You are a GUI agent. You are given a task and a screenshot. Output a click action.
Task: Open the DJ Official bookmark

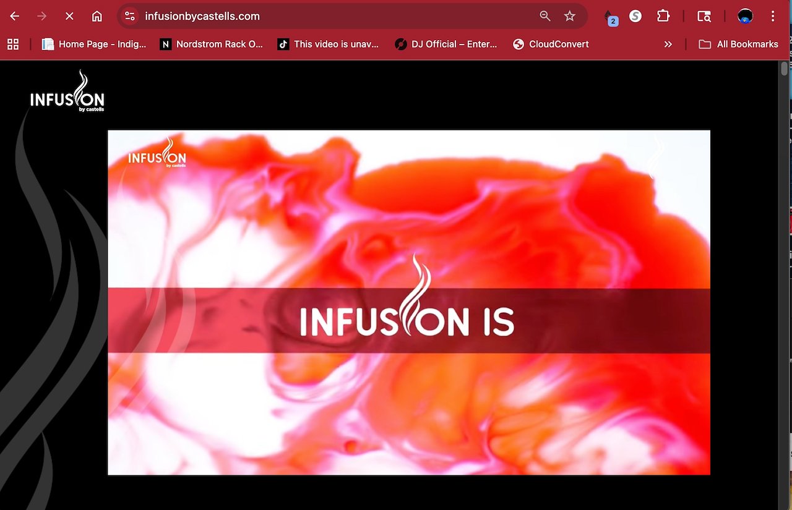(x=445, y=45)
